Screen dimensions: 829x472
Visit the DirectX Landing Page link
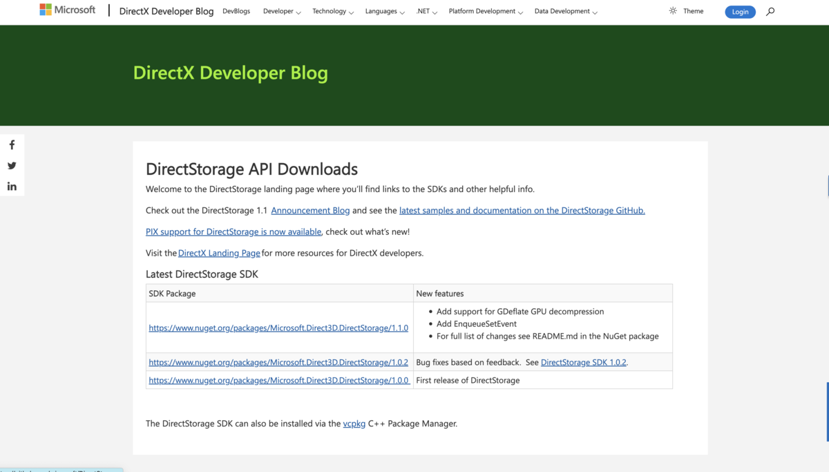219,253
